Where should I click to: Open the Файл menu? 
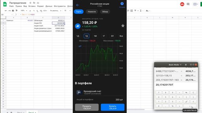click(x=11, y=6)
